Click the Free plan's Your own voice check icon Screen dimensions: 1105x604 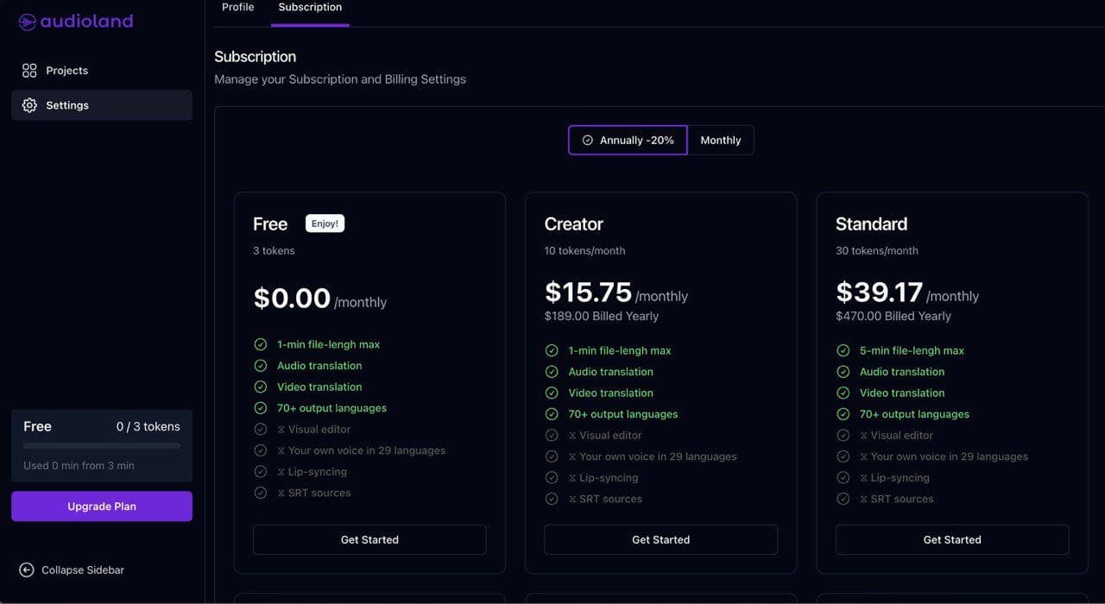tap(261, 450)
